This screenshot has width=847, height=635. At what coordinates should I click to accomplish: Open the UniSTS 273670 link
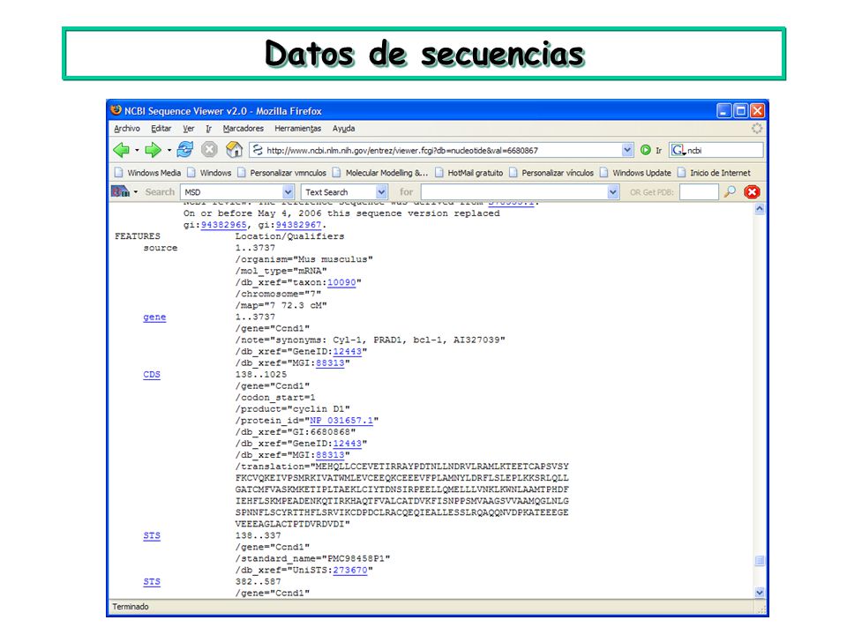(350, 570)
